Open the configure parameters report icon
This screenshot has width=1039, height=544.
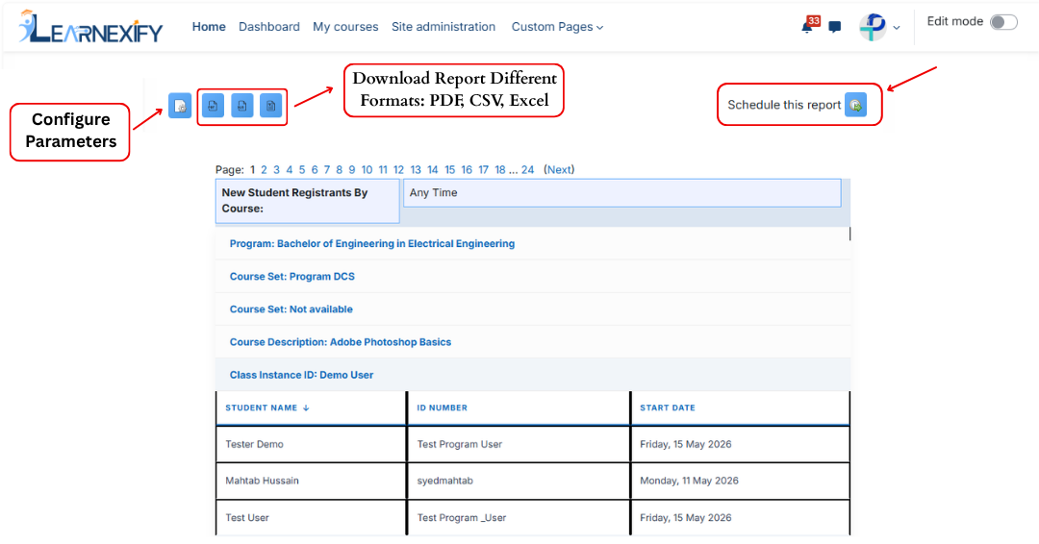(180, 105)
